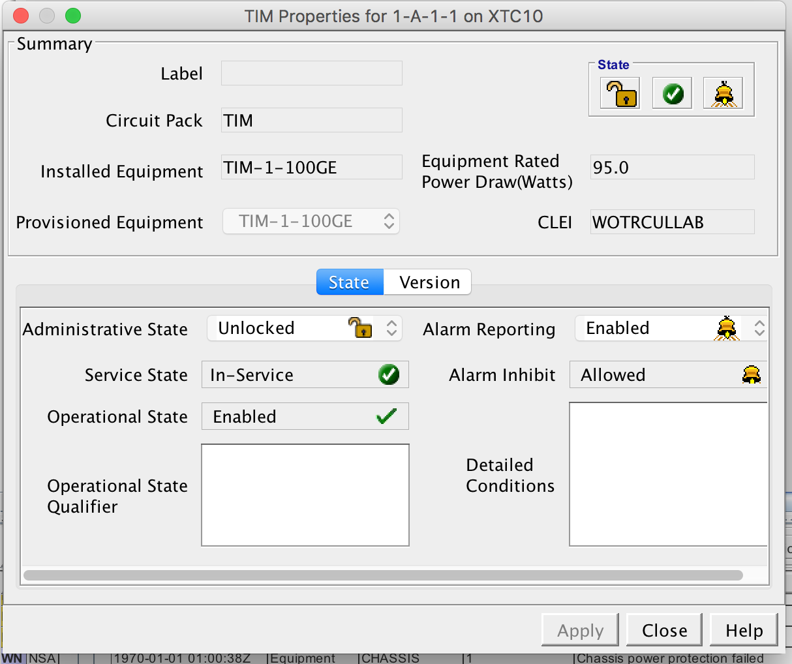Click the Close button
Viewport: 792px width, 664px height.
[663, 630]
